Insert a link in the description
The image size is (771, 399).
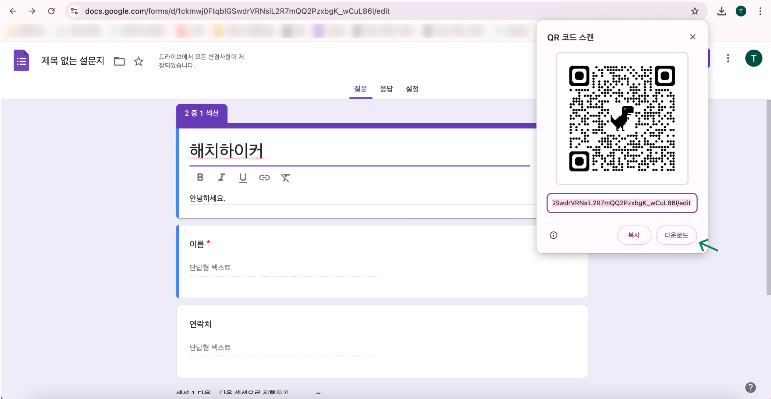264,178
